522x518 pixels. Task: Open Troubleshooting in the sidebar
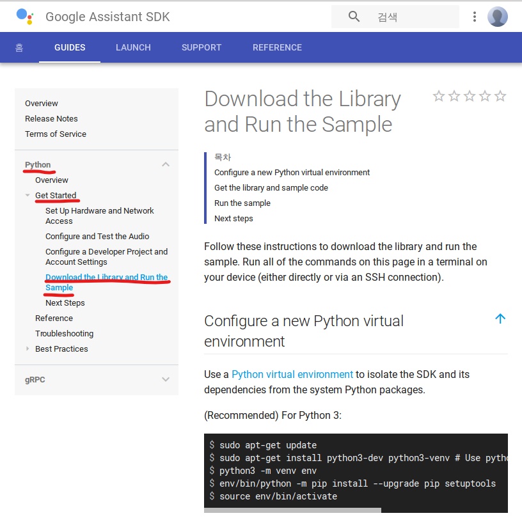coord(64,334)
